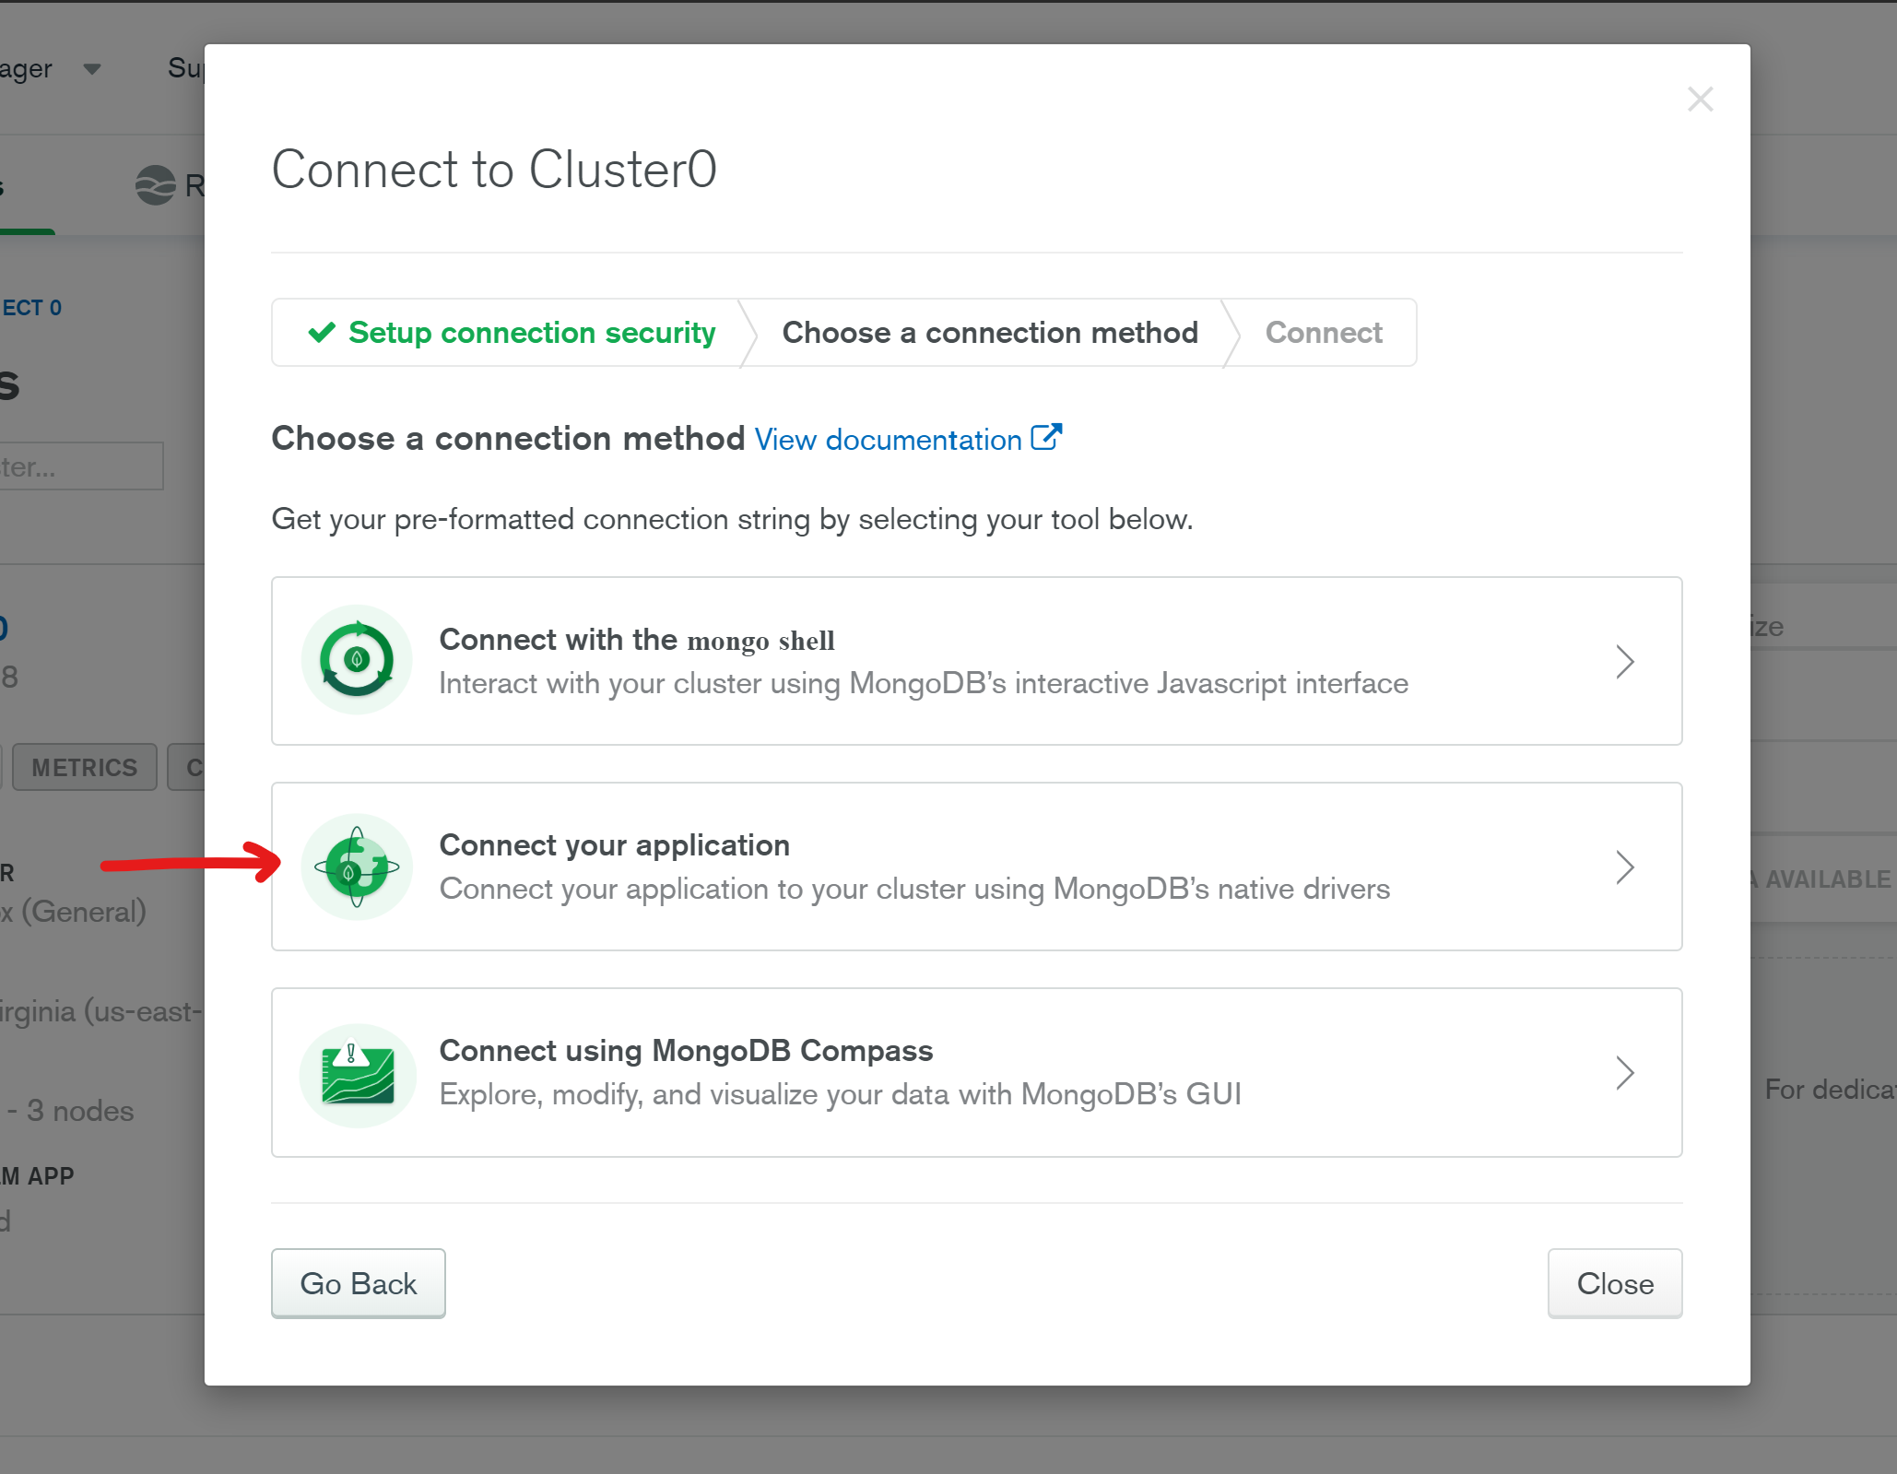This screenshot has width=1897, height=1474.
Task: Go to the Setup connection security step
Action: (x=531, y=333)
